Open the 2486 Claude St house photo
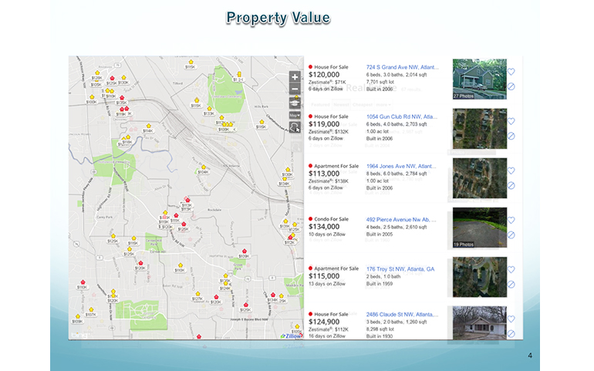 [479, 323]
